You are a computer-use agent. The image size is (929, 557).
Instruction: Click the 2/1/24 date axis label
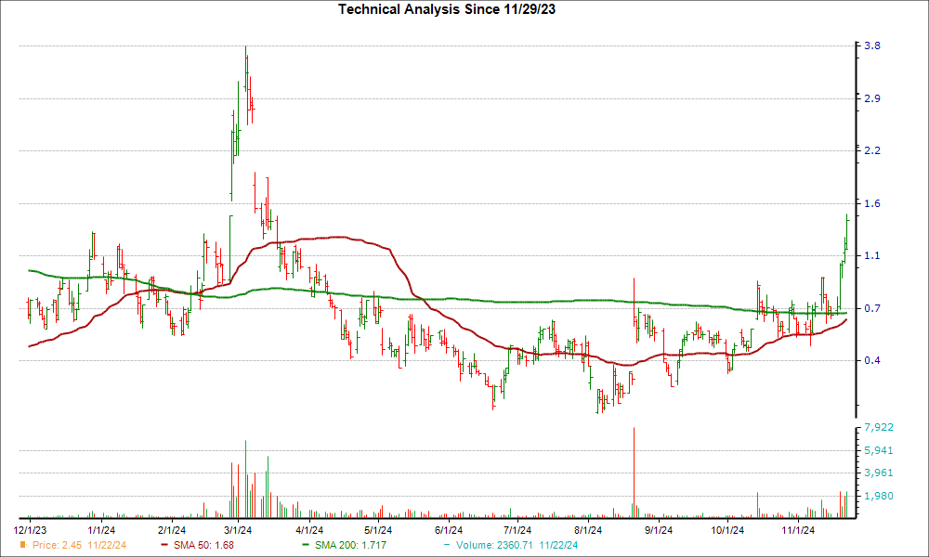pos(171,530)
